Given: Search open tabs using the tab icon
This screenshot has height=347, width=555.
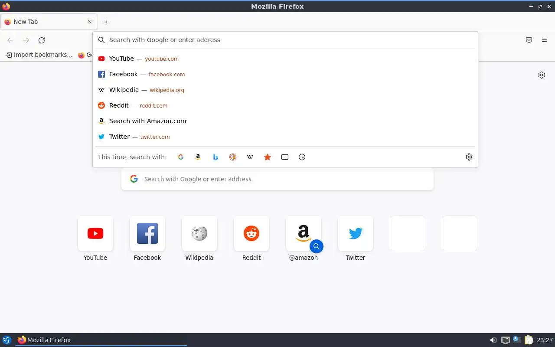Looking at the screenshot, I should [285, 157].
